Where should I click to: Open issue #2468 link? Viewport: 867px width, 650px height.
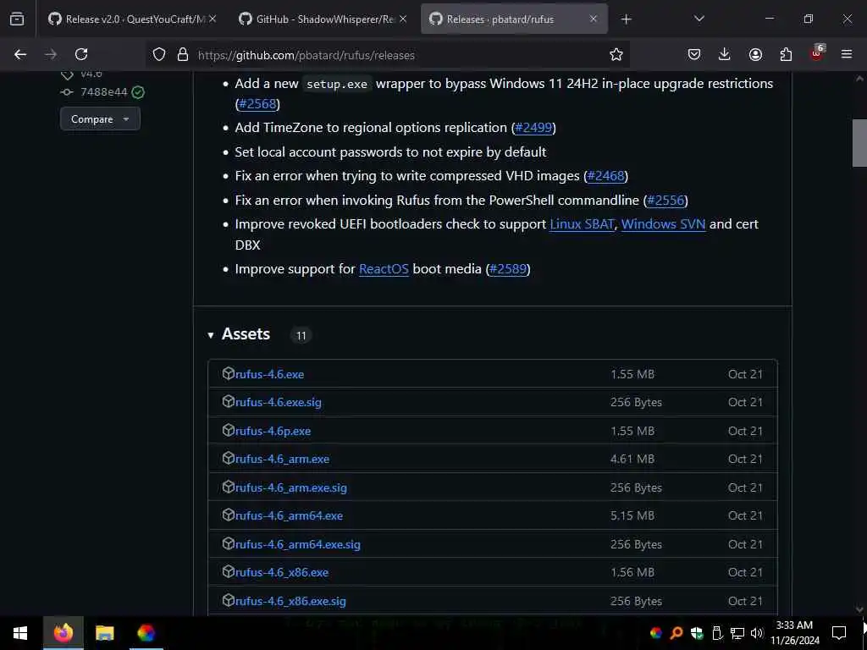tap(605, 176)
